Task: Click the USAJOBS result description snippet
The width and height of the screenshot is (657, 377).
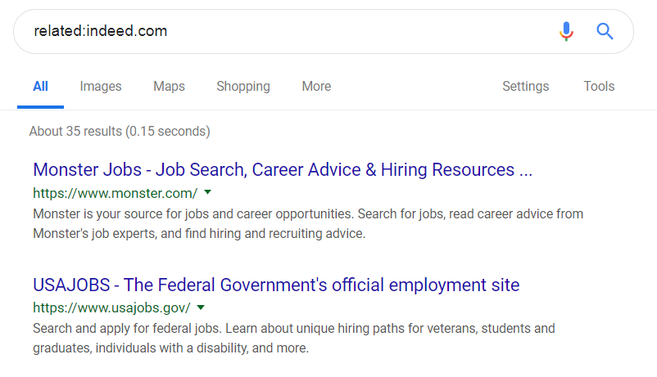Action: (x=294, y=338)
